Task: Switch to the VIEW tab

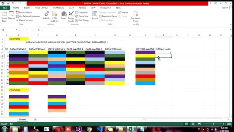Action: tap(93, 8)
